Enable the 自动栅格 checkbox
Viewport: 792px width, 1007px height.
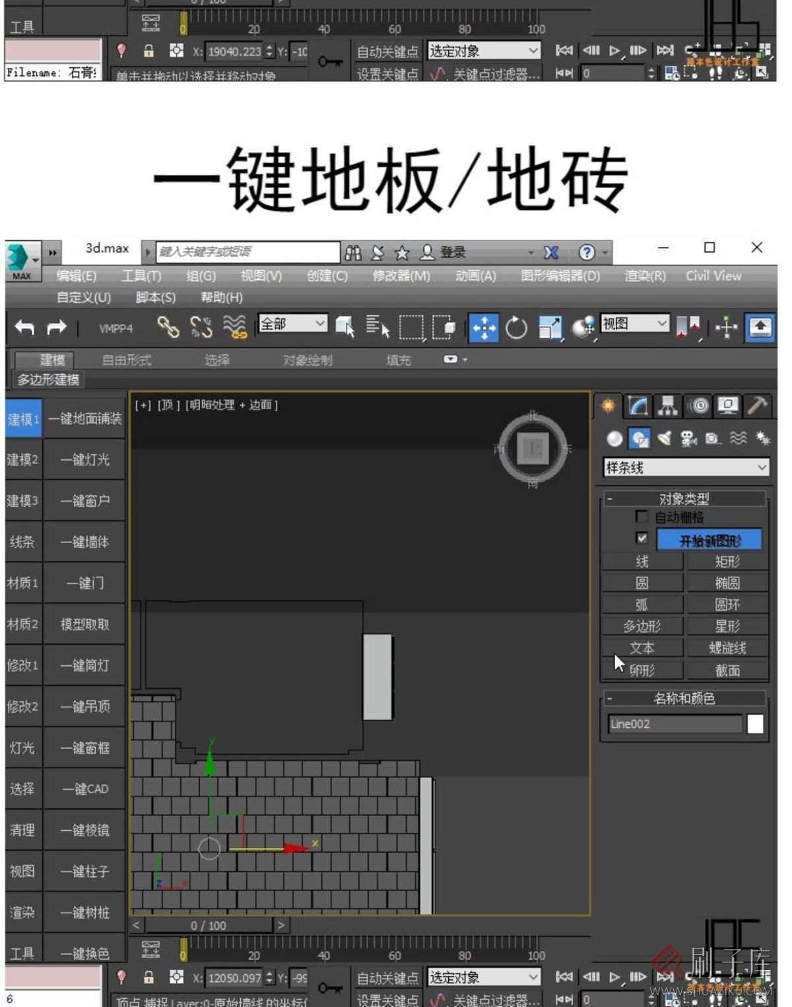[641, 517]
